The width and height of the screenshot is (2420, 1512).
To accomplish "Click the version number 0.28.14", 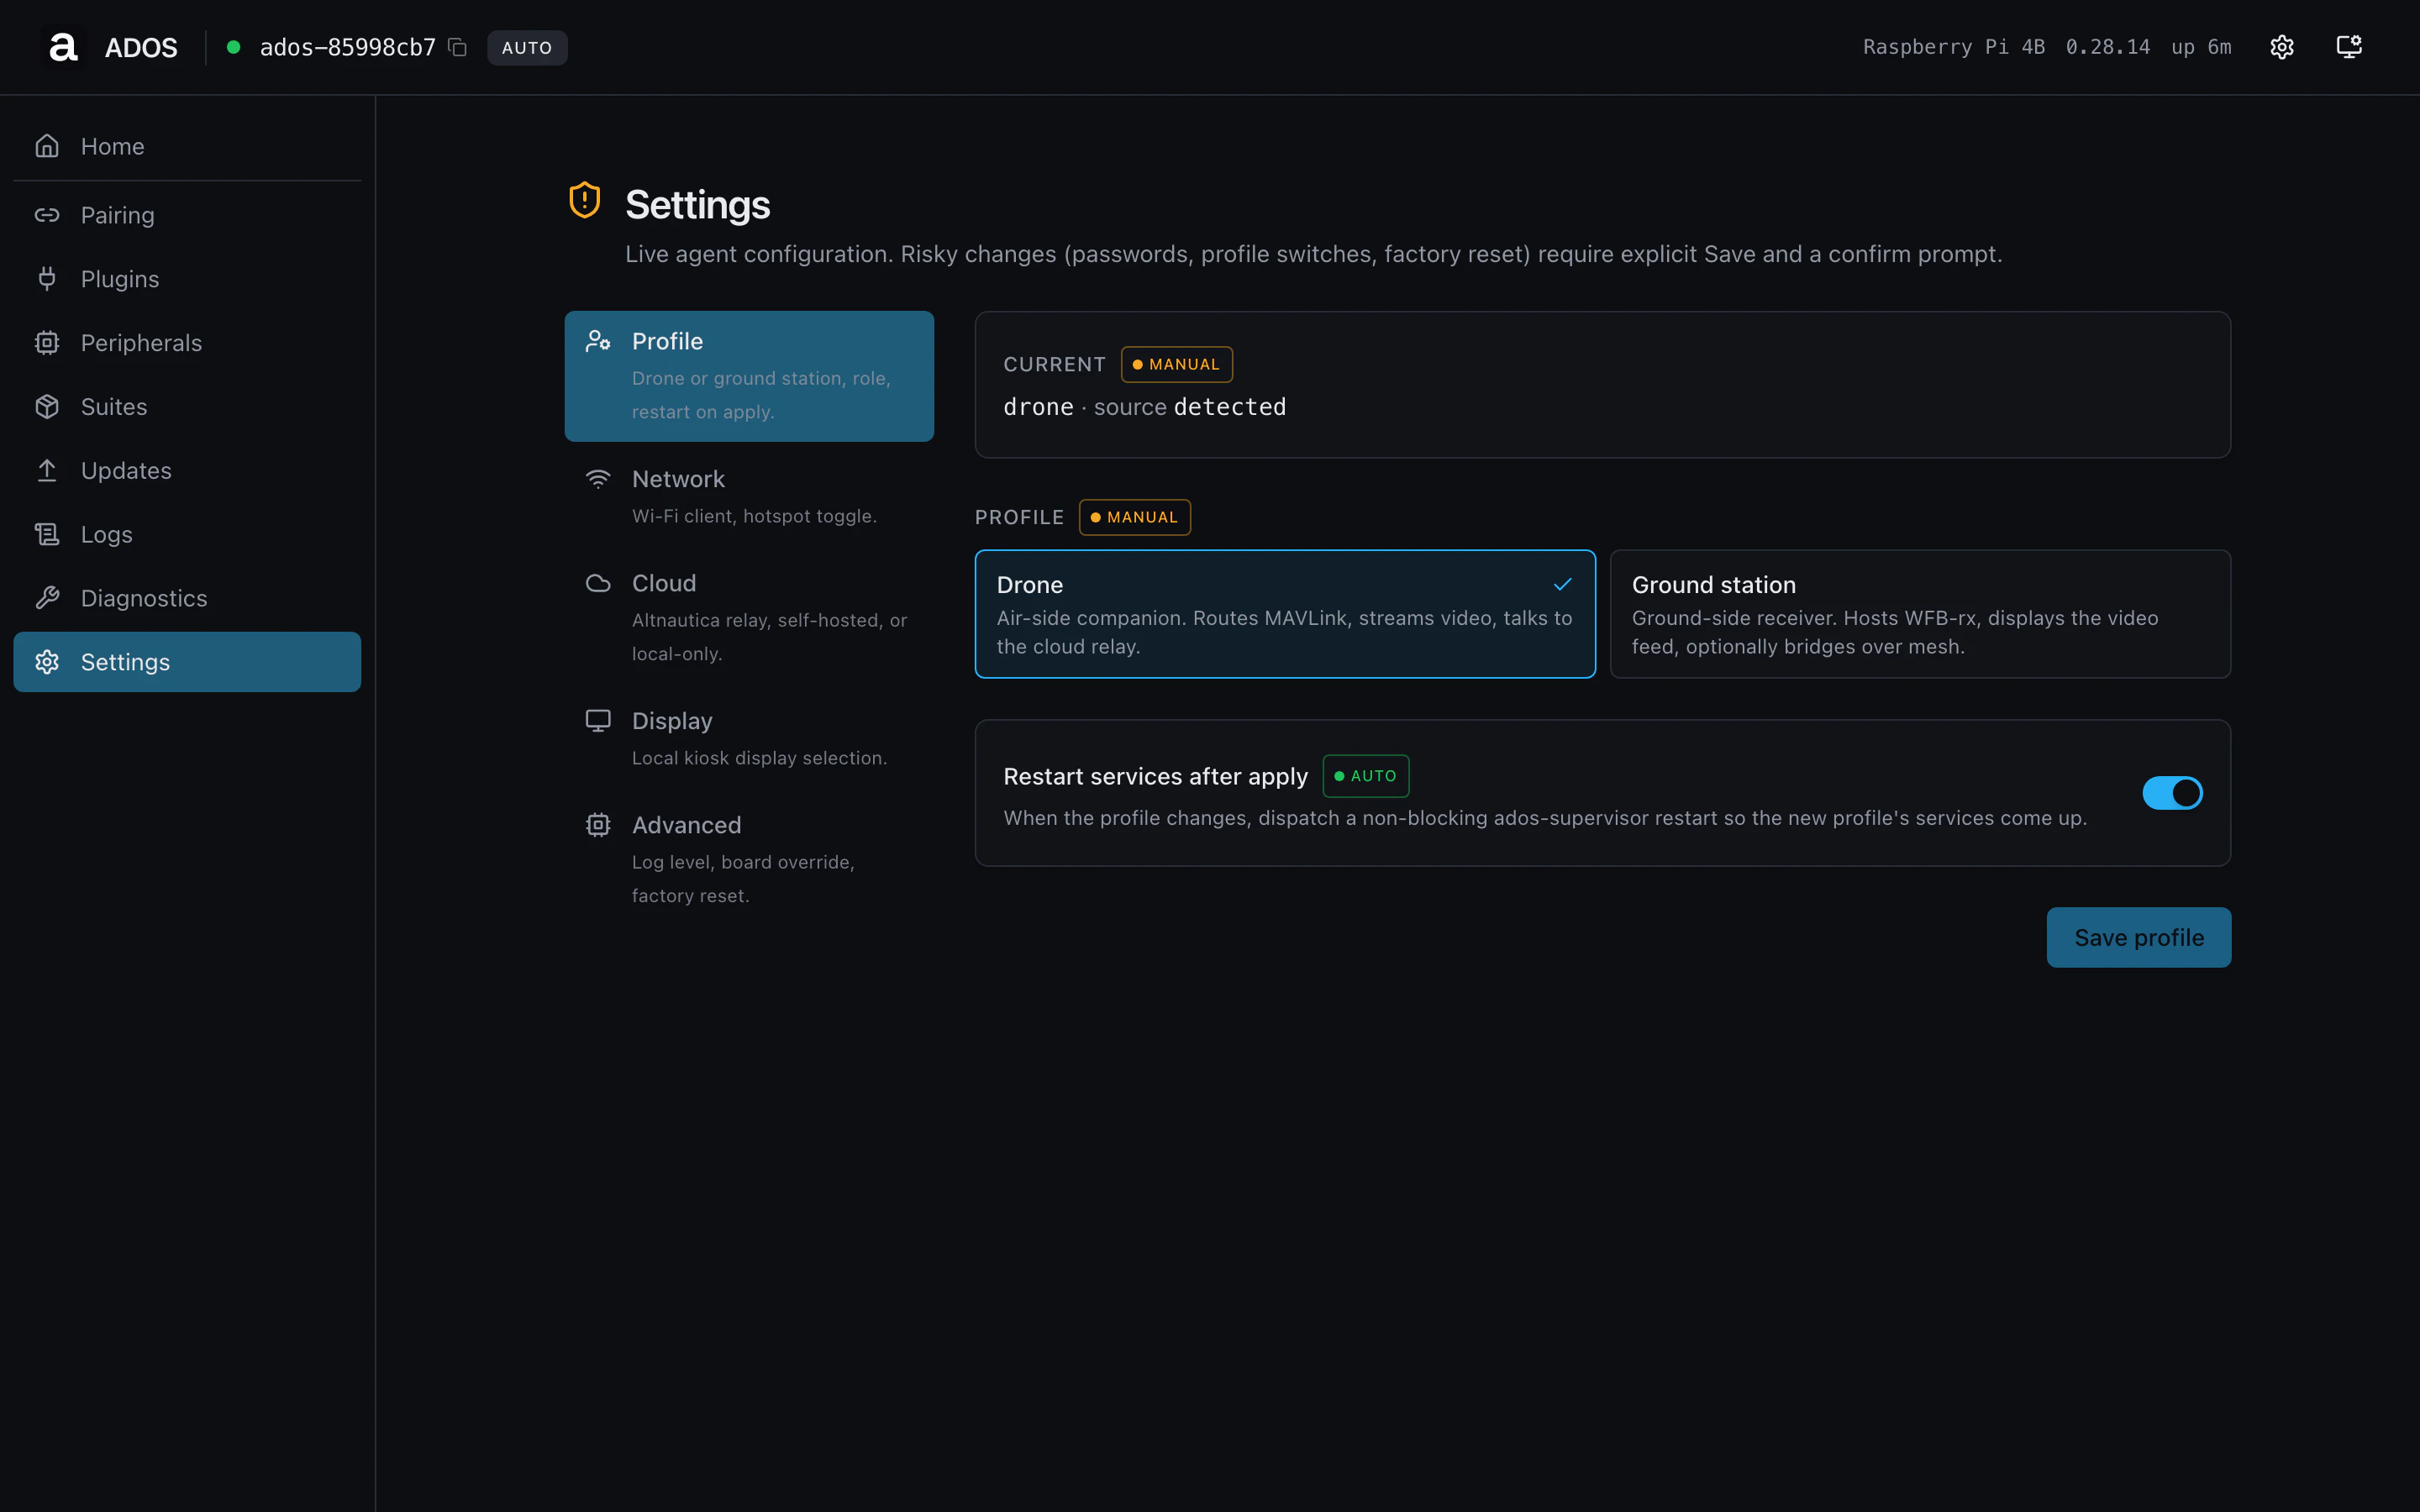I will 2107,47.
